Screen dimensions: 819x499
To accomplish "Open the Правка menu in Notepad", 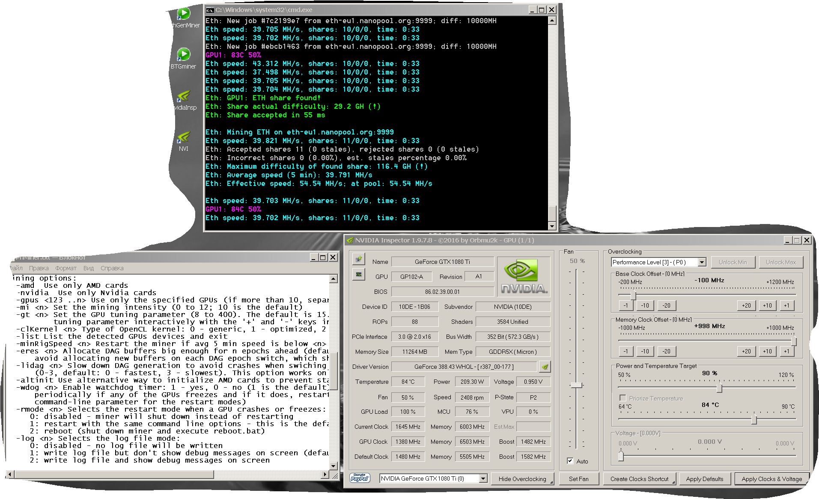I will click(x=39, y=268).
